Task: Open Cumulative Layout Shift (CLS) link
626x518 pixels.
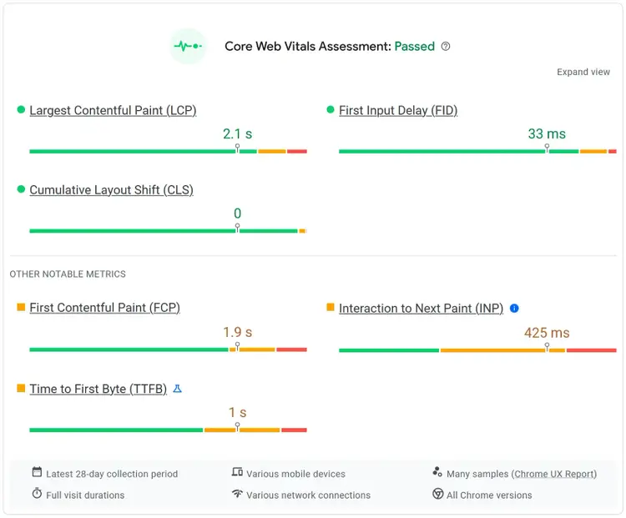Action: [x=111, y=190]
